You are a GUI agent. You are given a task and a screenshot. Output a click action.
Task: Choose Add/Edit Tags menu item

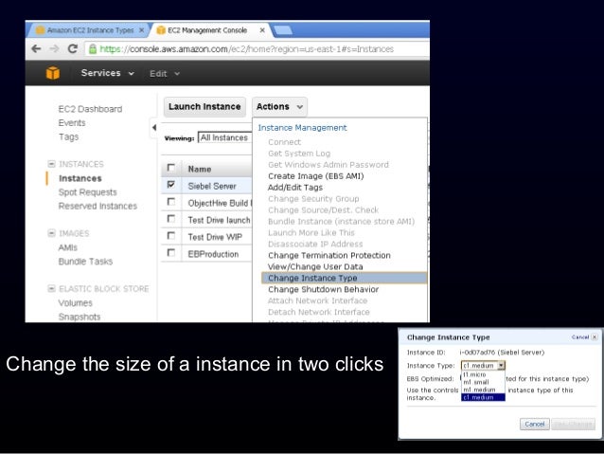point(295,188)
